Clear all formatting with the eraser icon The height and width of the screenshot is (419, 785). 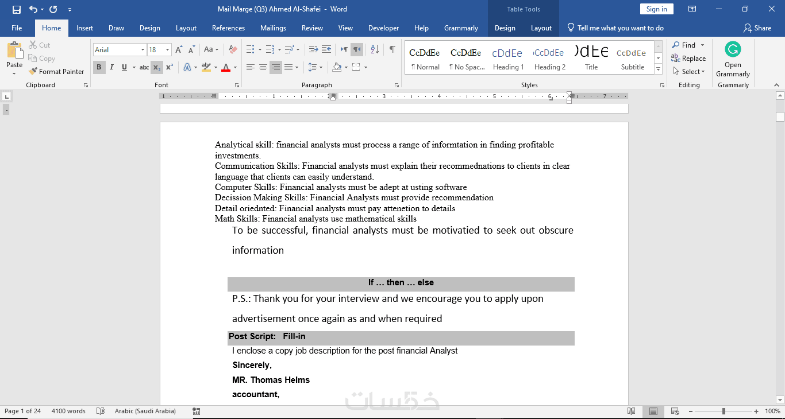pos(233,50)
